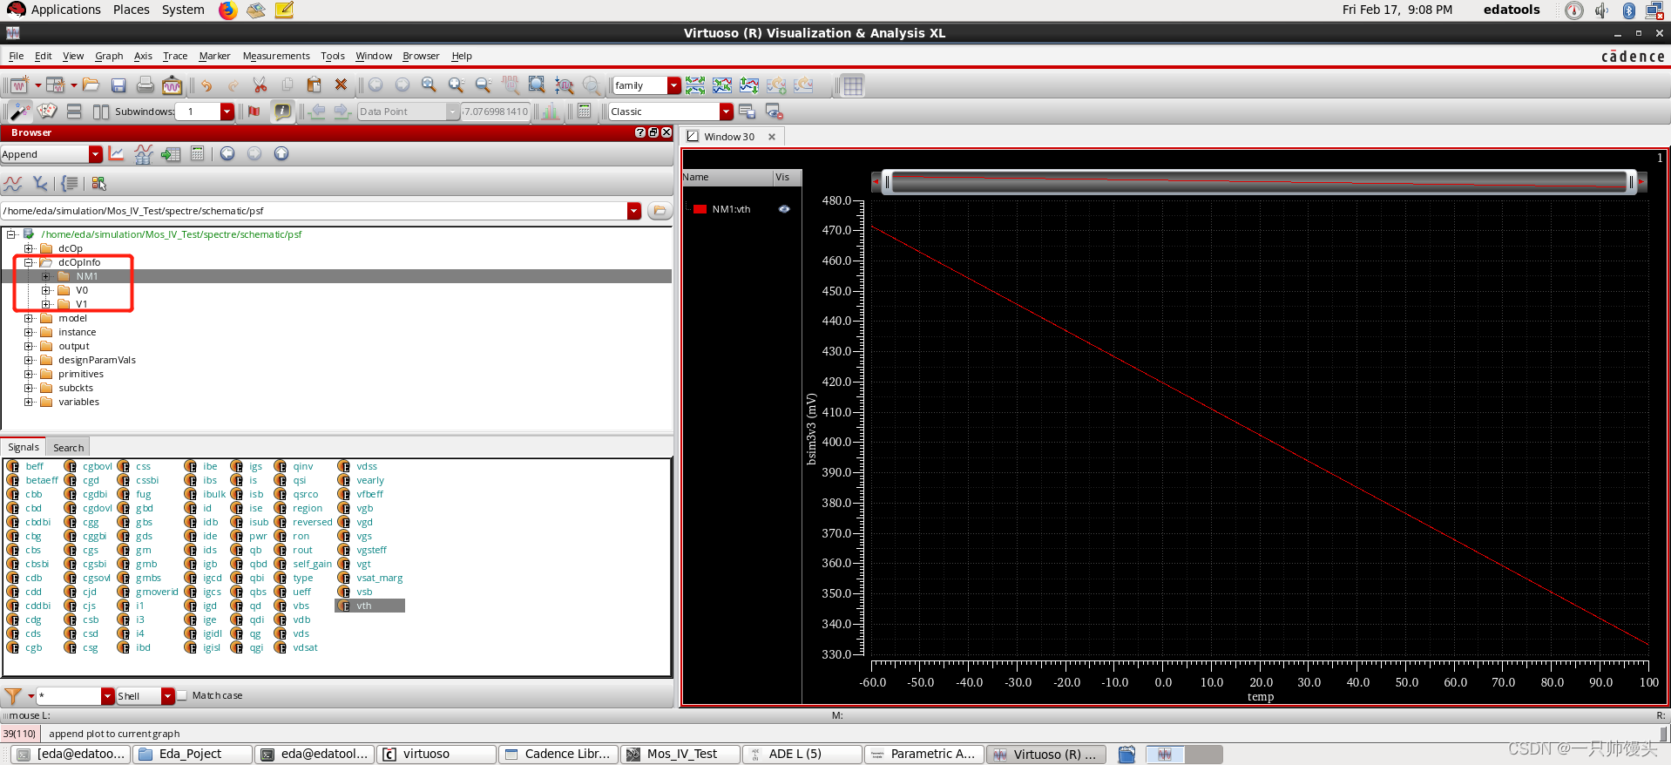Open the Trace menu
The width and height of the screenshot is (1671, 765).
tap(175, 56)
